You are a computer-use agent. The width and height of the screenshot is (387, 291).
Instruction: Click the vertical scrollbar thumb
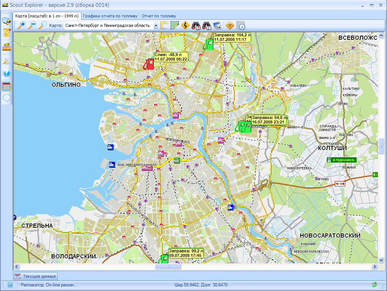pos(381,146)
